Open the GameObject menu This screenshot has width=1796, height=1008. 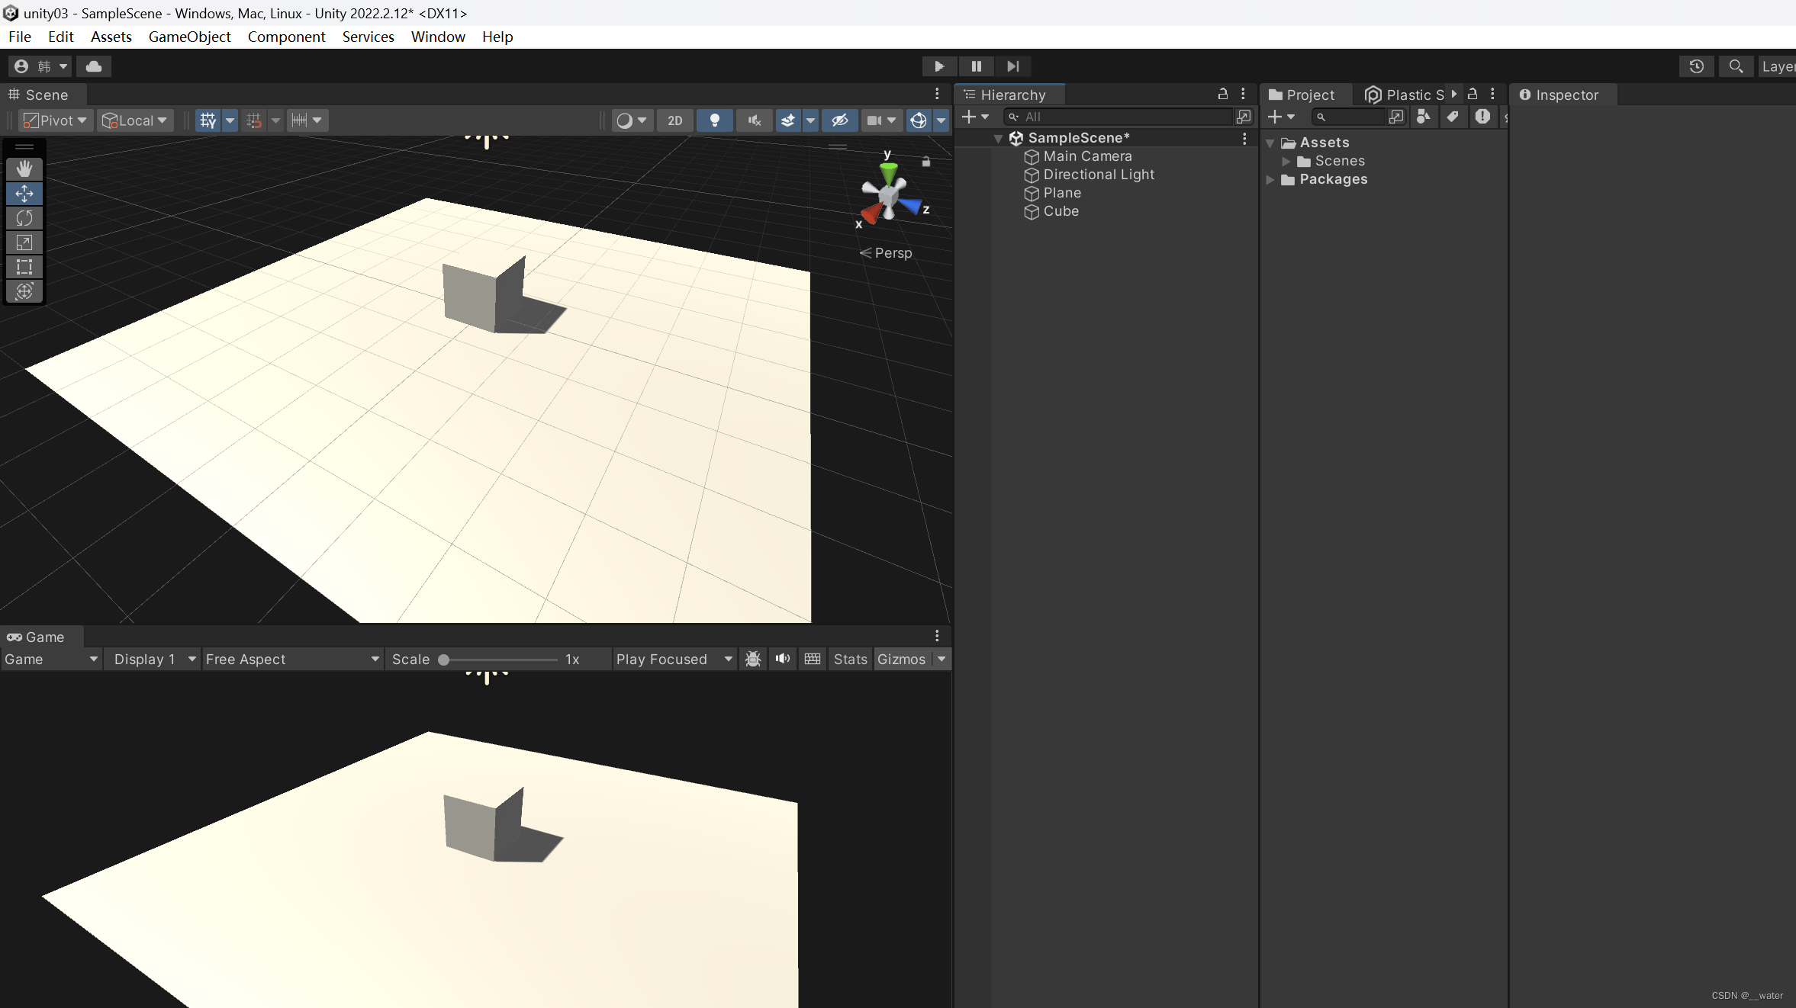189,37
